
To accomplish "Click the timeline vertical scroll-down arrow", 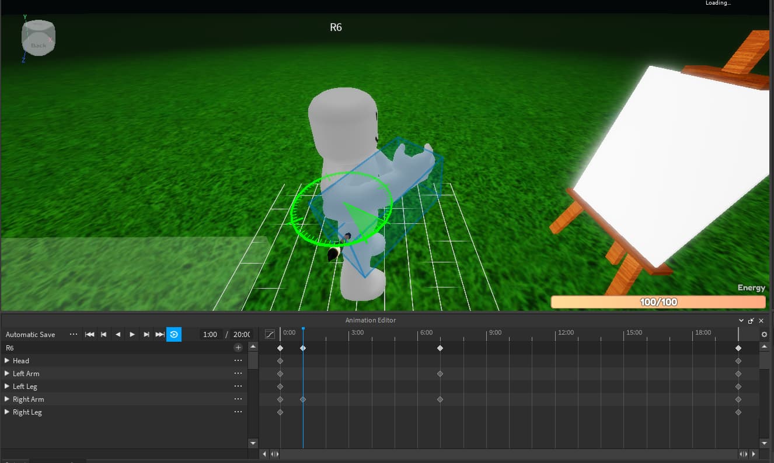I will 765,443.
